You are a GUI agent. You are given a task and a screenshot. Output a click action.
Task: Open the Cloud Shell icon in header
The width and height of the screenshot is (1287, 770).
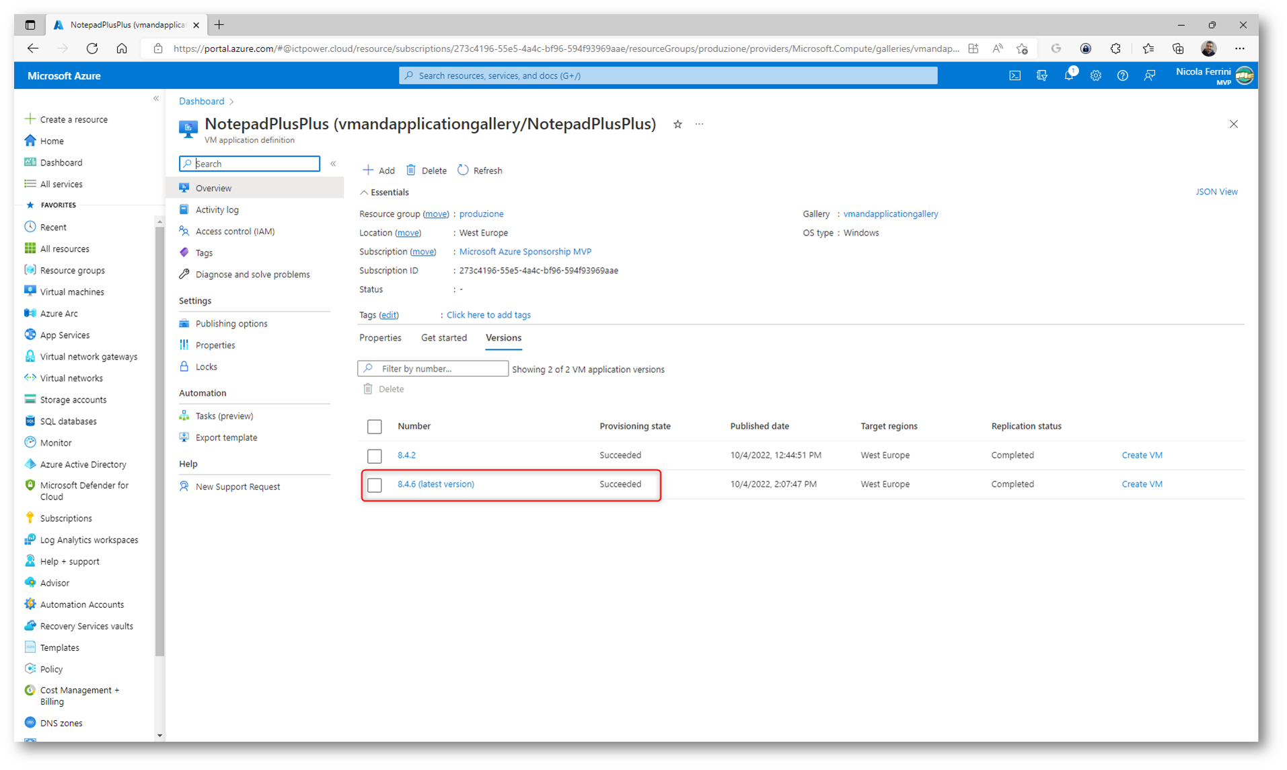(x=1015, y=76)
